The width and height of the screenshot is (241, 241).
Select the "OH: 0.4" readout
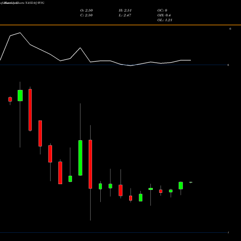(164, 15)
